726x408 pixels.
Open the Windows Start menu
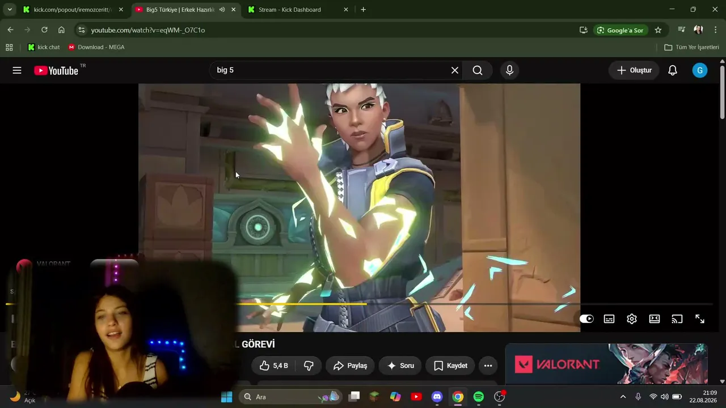click(227, 397)
